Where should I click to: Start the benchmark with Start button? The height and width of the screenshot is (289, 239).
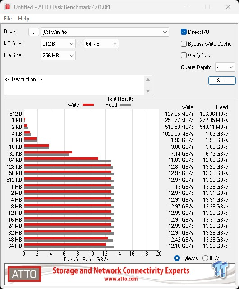[222, 81]
